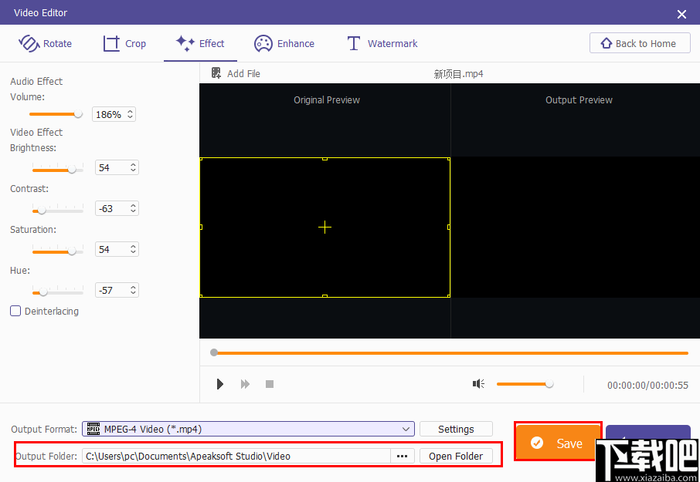
Task: Click Back to Home
Action: (x=640, y=42)
